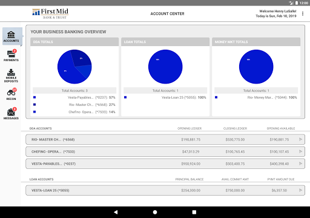The height and width of the screenshot is (218, 310).
Task: Click the Money Mkt Totals pie chart
Action: (x=256, y=67)
